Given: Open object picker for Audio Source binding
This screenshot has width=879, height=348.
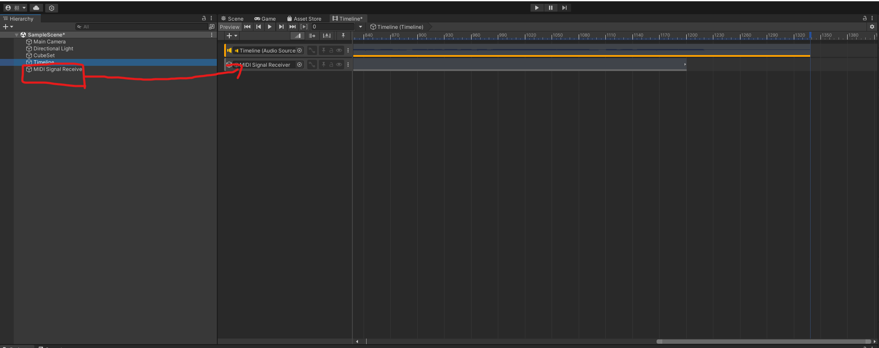Looking at the screenshot, I should click(300, 50).
